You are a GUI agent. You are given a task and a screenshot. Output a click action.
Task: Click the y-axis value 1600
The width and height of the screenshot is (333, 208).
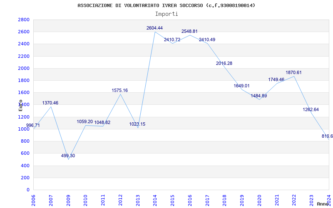pyautogui.click(x=24, y=92)
